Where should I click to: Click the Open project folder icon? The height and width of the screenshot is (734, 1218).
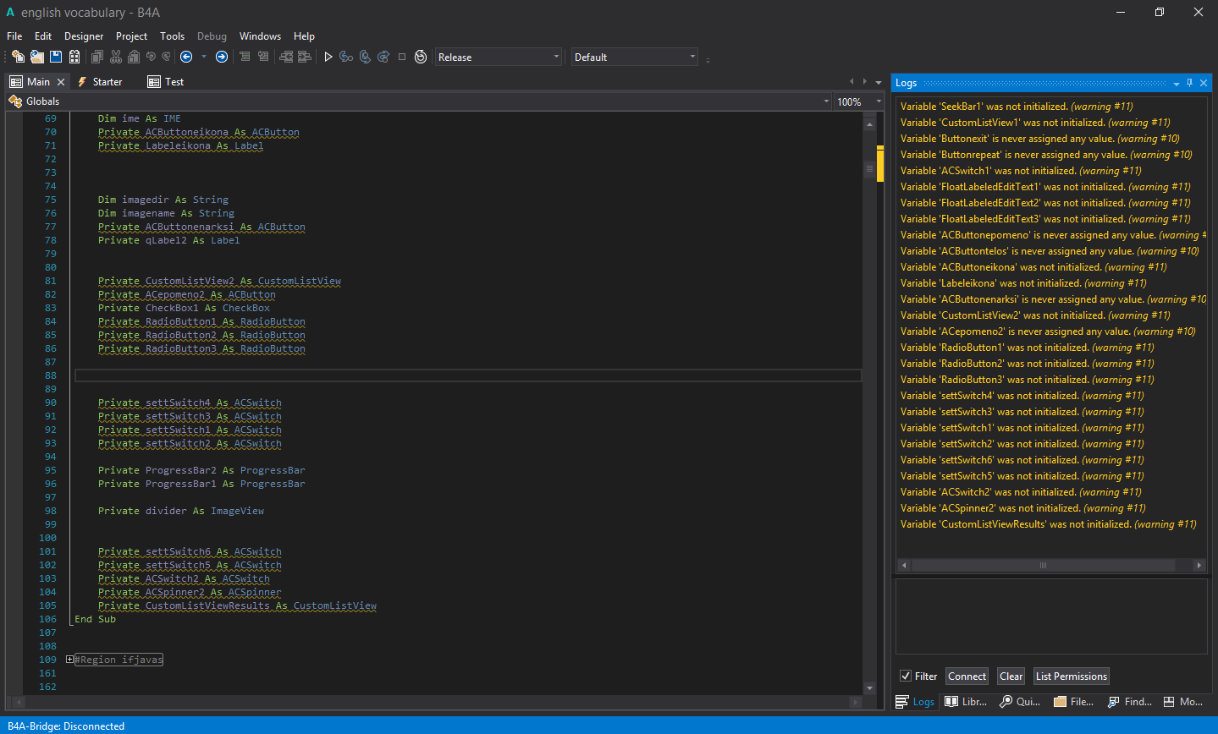[x=36, y=57]
